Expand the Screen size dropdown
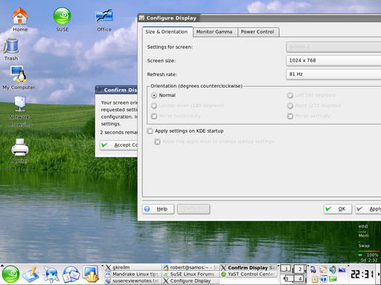Screen dimensions: 381x285 tap(333, 61)
